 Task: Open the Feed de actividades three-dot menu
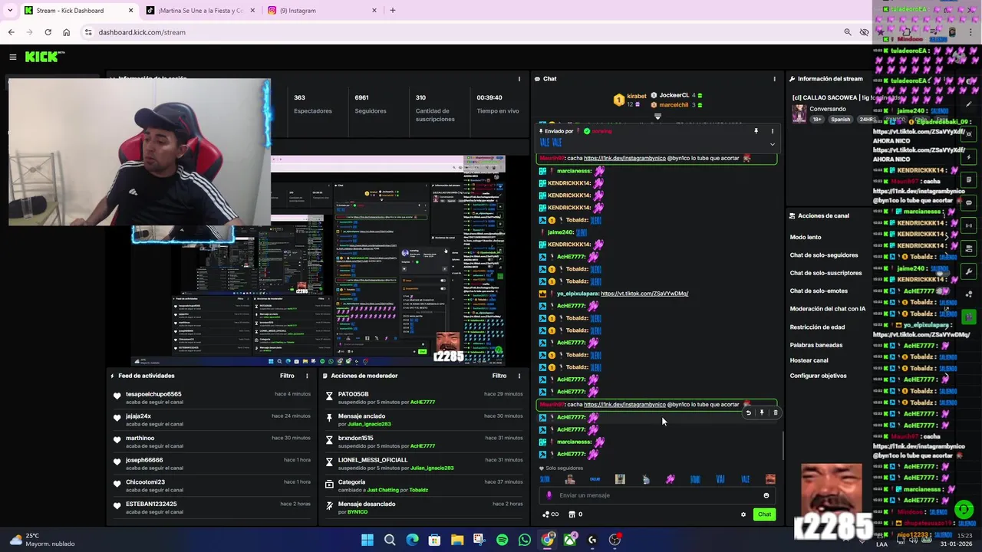[307, 376]
